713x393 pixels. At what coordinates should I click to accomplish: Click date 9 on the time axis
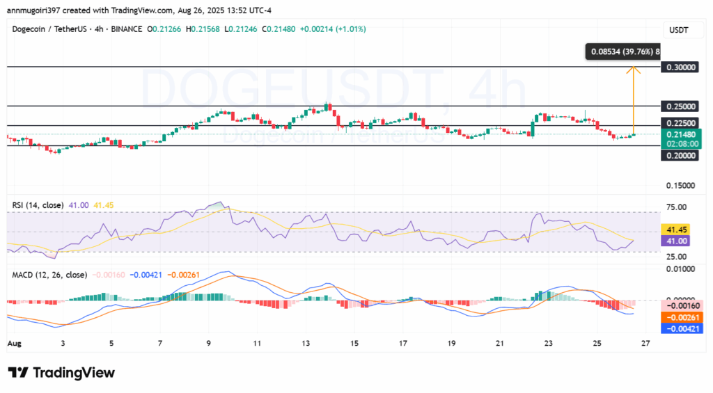coord(208,344)
